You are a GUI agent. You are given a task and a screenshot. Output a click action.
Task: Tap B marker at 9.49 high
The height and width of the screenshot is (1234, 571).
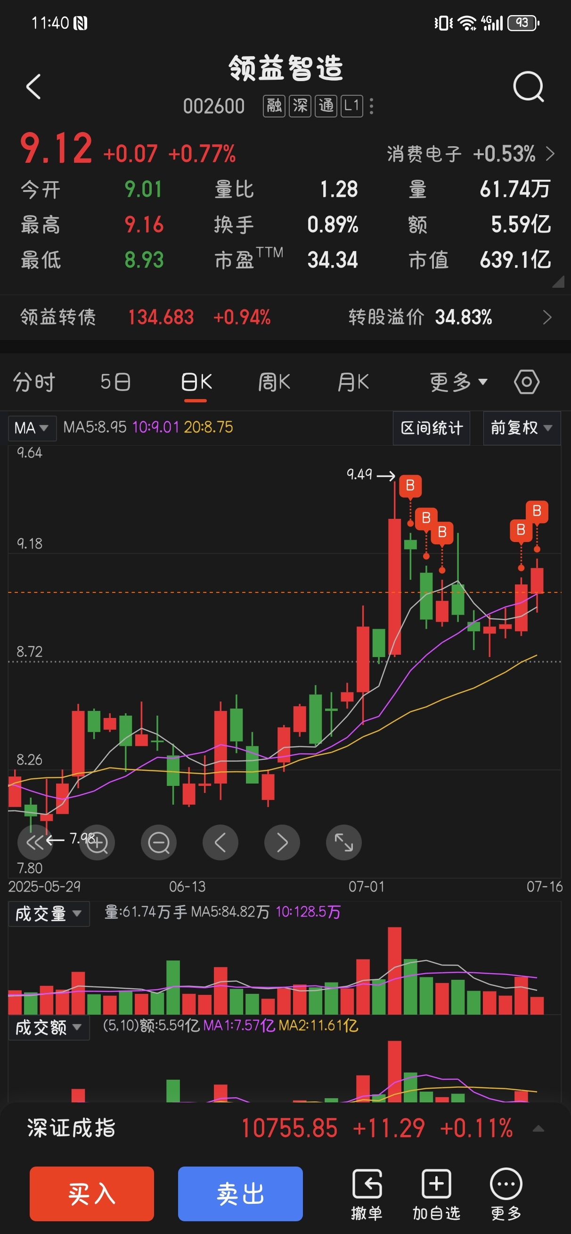click(x=410, y=486)
